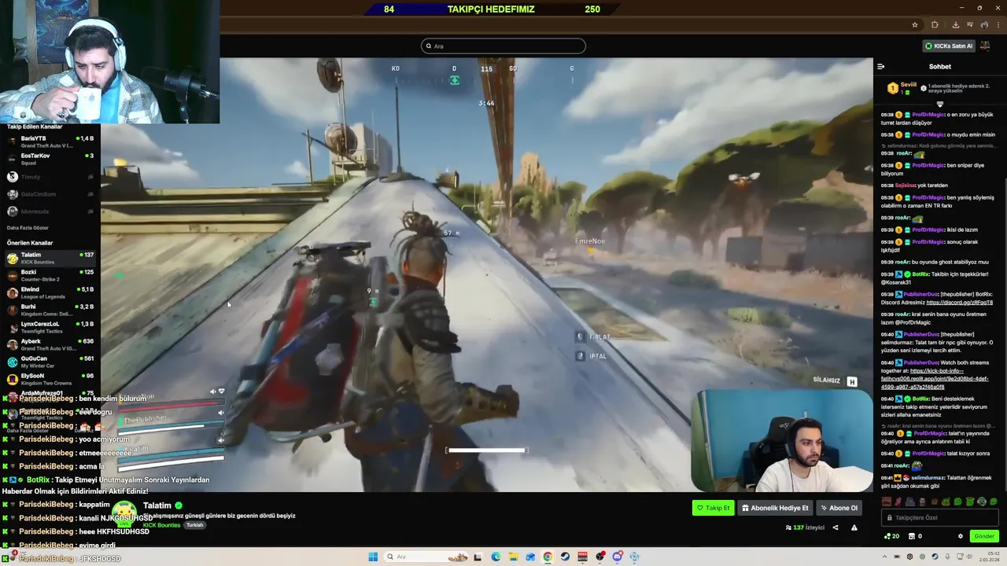The image size is (1007, 566).
Task: Open the discord.gg link in chat
Action: [959, 303]
